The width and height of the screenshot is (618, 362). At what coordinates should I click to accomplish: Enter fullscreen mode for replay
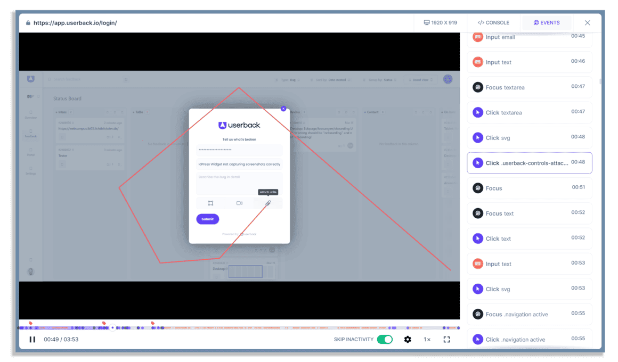pos(446,339)
